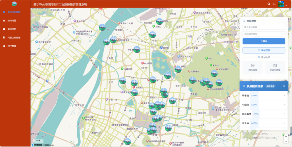
Task: Click the magnifier icon beside 景点搜索 title
Action: [244, 21]
